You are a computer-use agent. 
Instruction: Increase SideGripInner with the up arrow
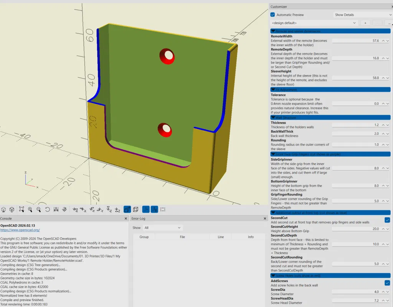383,168
